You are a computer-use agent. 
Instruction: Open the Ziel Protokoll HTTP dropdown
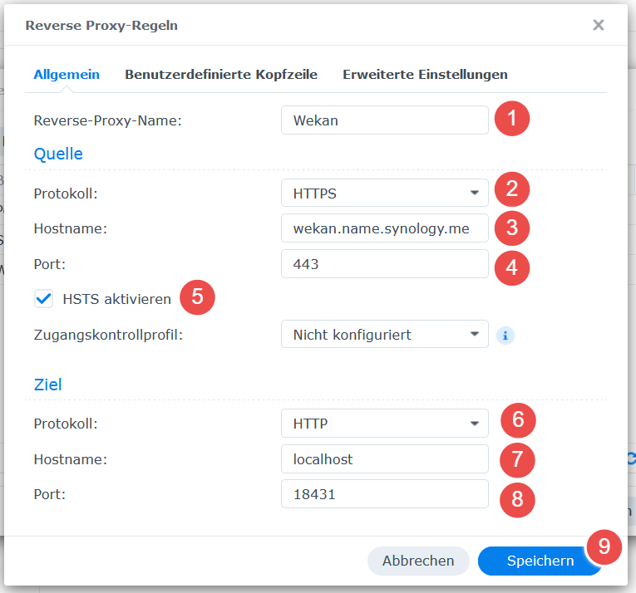[x=385, y=424]
